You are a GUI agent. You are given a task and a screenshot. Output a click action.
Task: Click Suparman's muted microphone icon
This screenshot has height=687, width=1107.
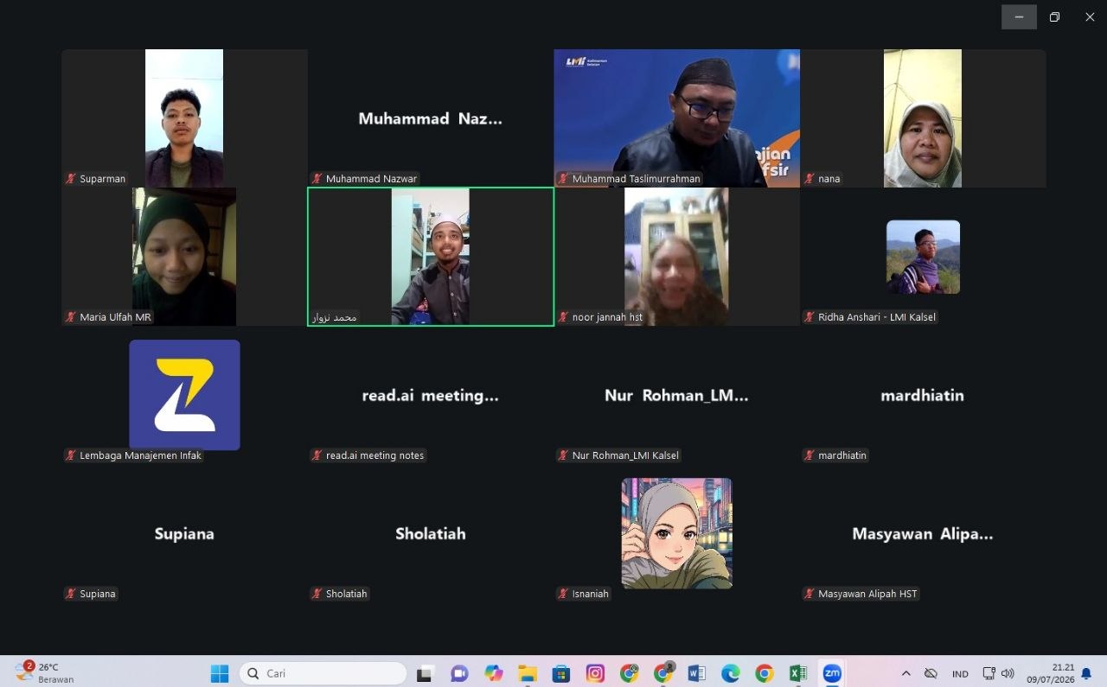tap(72, 179)
